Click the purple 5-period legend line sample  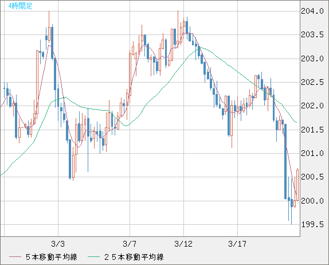pos(15,257)
